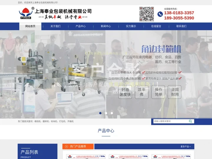Open the 产品中心 navigation menu

pos(81,26)
